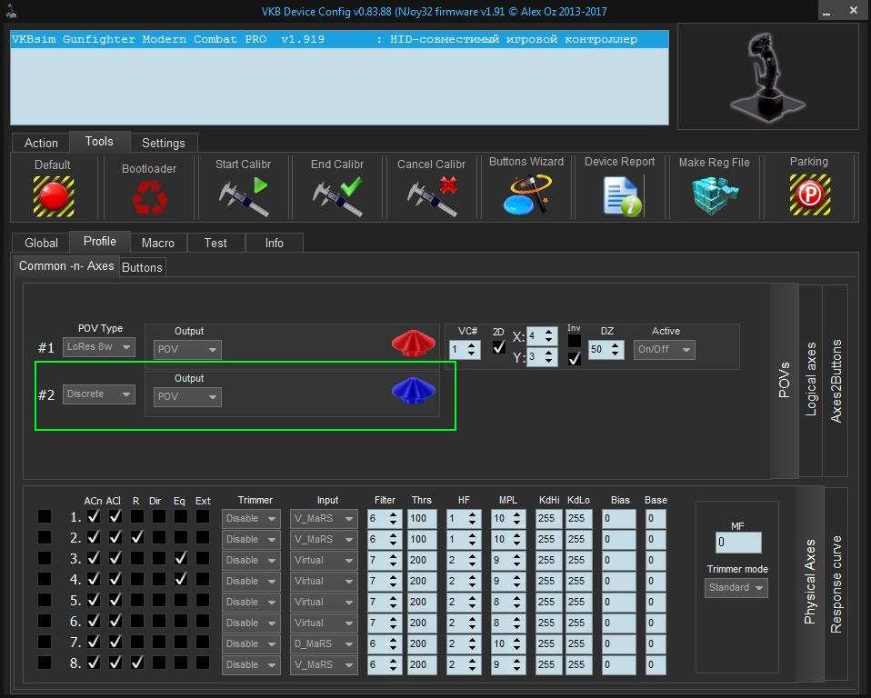
Task: Open the Global tab
Action: pyautogui.click(x=41, y=243)
